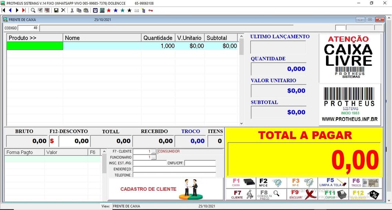Click F3 NF-E button
The height and width of the screenshot is (210, 392).
pyautogui.click(x=302, y=183)
